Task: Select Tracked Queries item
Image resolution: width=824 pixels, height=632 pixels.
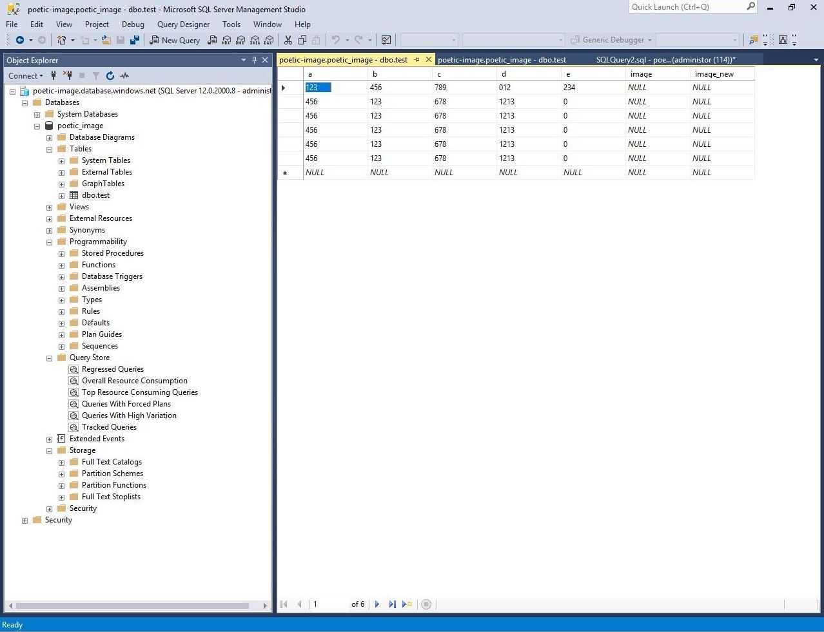Action: pos(109,427)
